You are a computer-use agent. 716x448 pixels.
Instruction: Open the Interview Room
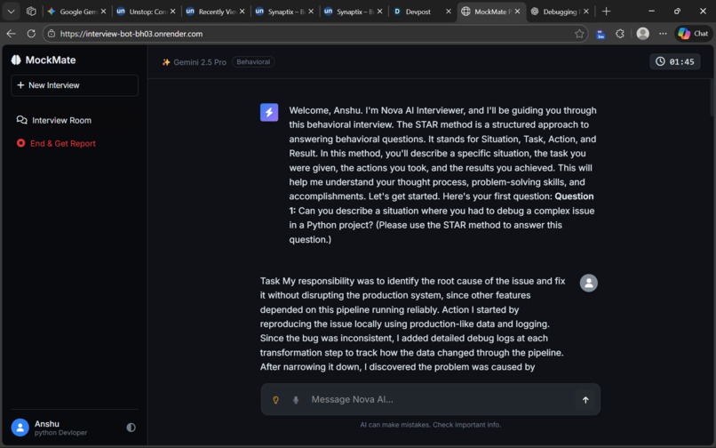pyautogui.click(x=54, y=120)
